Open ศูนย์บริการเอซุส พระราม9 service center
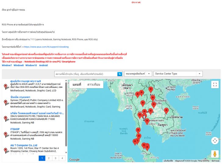 [26, 81]
